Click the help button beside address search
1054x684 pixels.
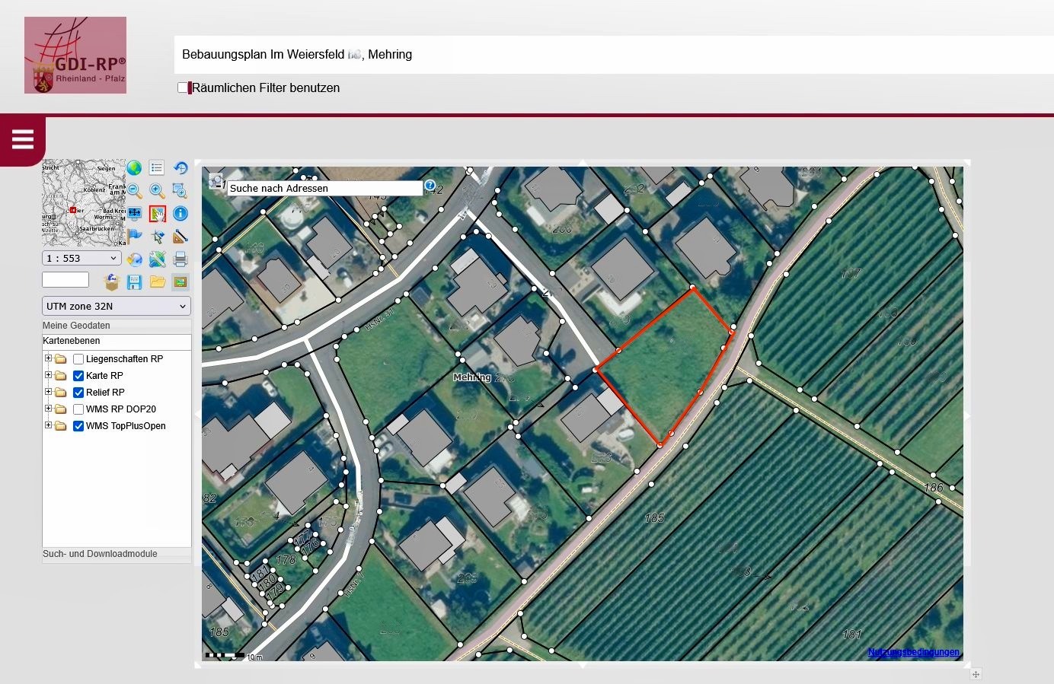coord(430,186)
